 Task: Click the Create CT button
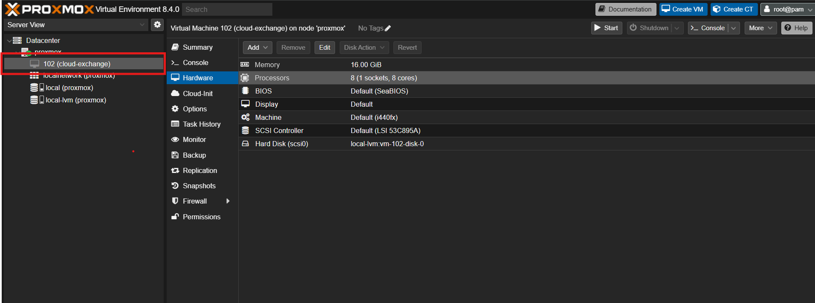click(734, 9)
